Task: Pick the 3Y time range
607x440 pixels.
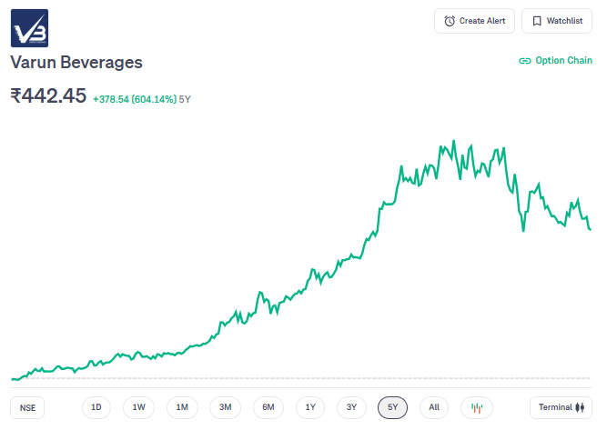Action: tap(351, 407)
